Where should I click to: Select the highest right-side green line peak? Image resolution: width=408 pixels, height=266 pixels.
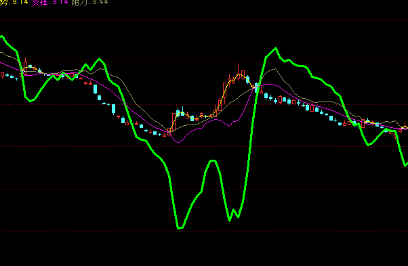(275, 48)
